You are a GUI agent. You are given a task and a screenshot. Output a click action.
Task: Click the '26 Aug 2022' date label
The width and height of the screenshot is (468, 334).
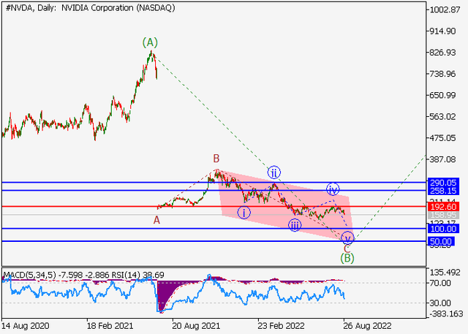click(367, 326)
